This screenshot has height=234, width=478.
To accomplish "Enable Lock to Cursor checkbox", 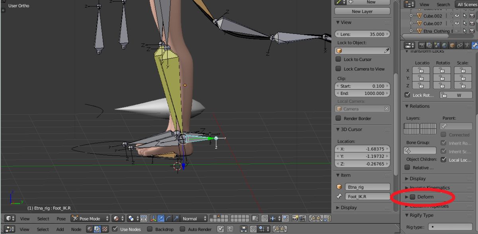I will click(338, 59).
